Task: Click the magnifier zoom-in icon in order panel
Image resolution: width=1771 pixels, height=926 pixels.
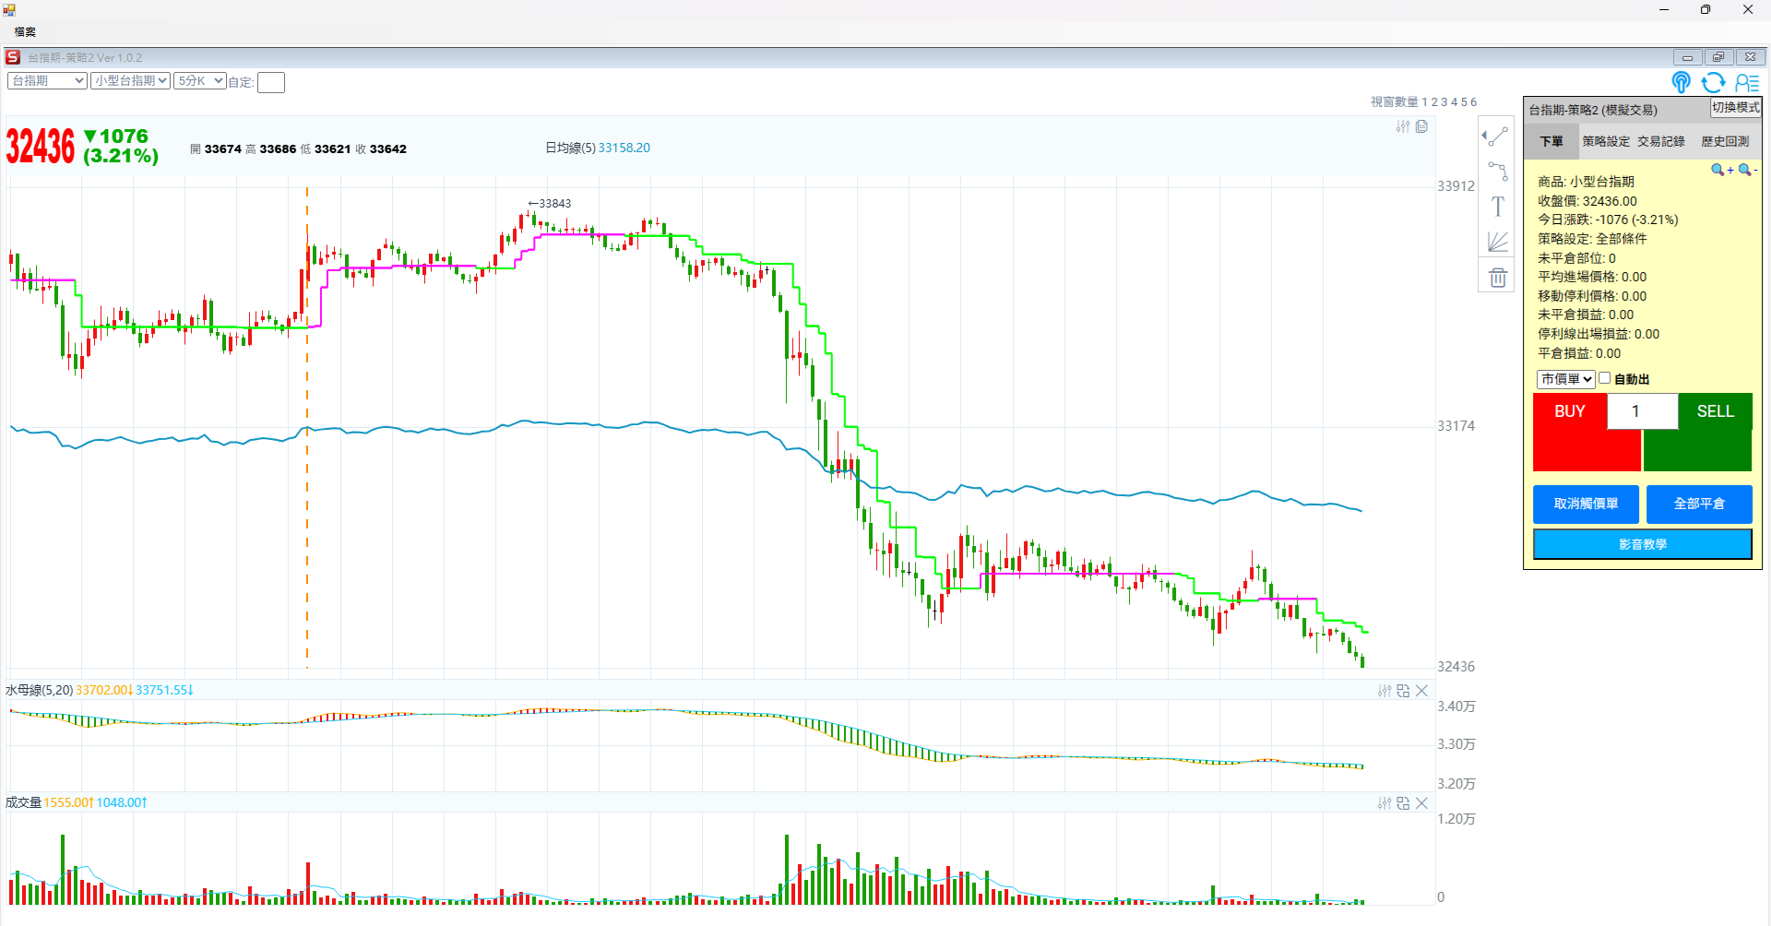Action: click(1719, 170)
